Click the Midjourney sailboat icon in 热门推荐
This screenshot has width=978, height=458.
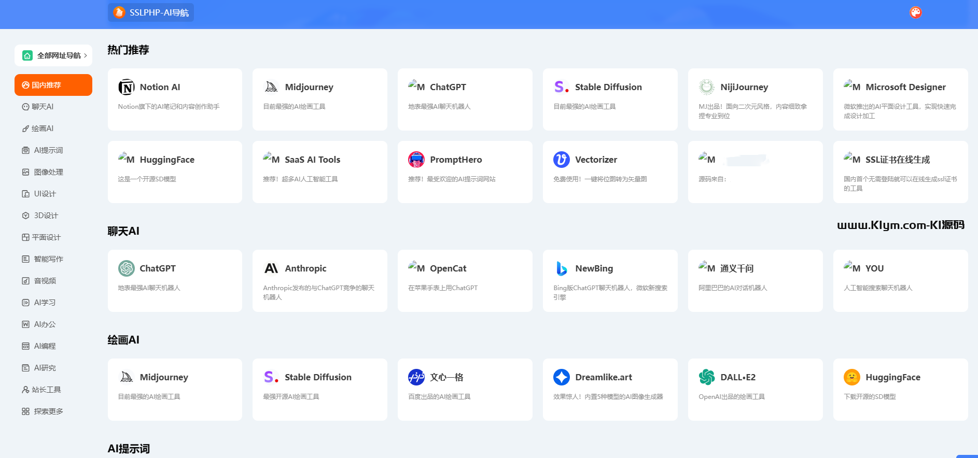271,87
